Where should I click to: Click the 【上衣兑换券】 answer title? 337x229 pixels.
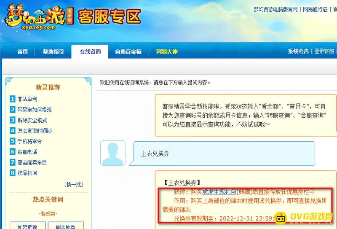click(x=182, y=183)
